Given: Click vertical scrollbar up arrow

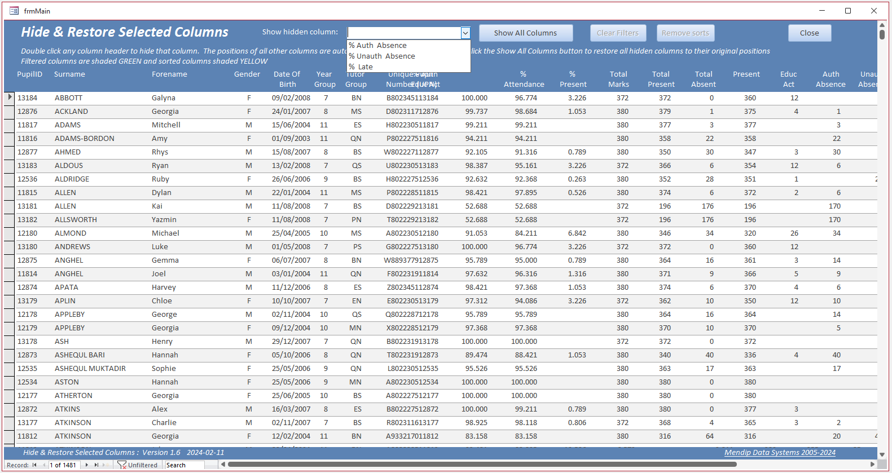Looking at the screenshot, I should click(x=882, y=25).
